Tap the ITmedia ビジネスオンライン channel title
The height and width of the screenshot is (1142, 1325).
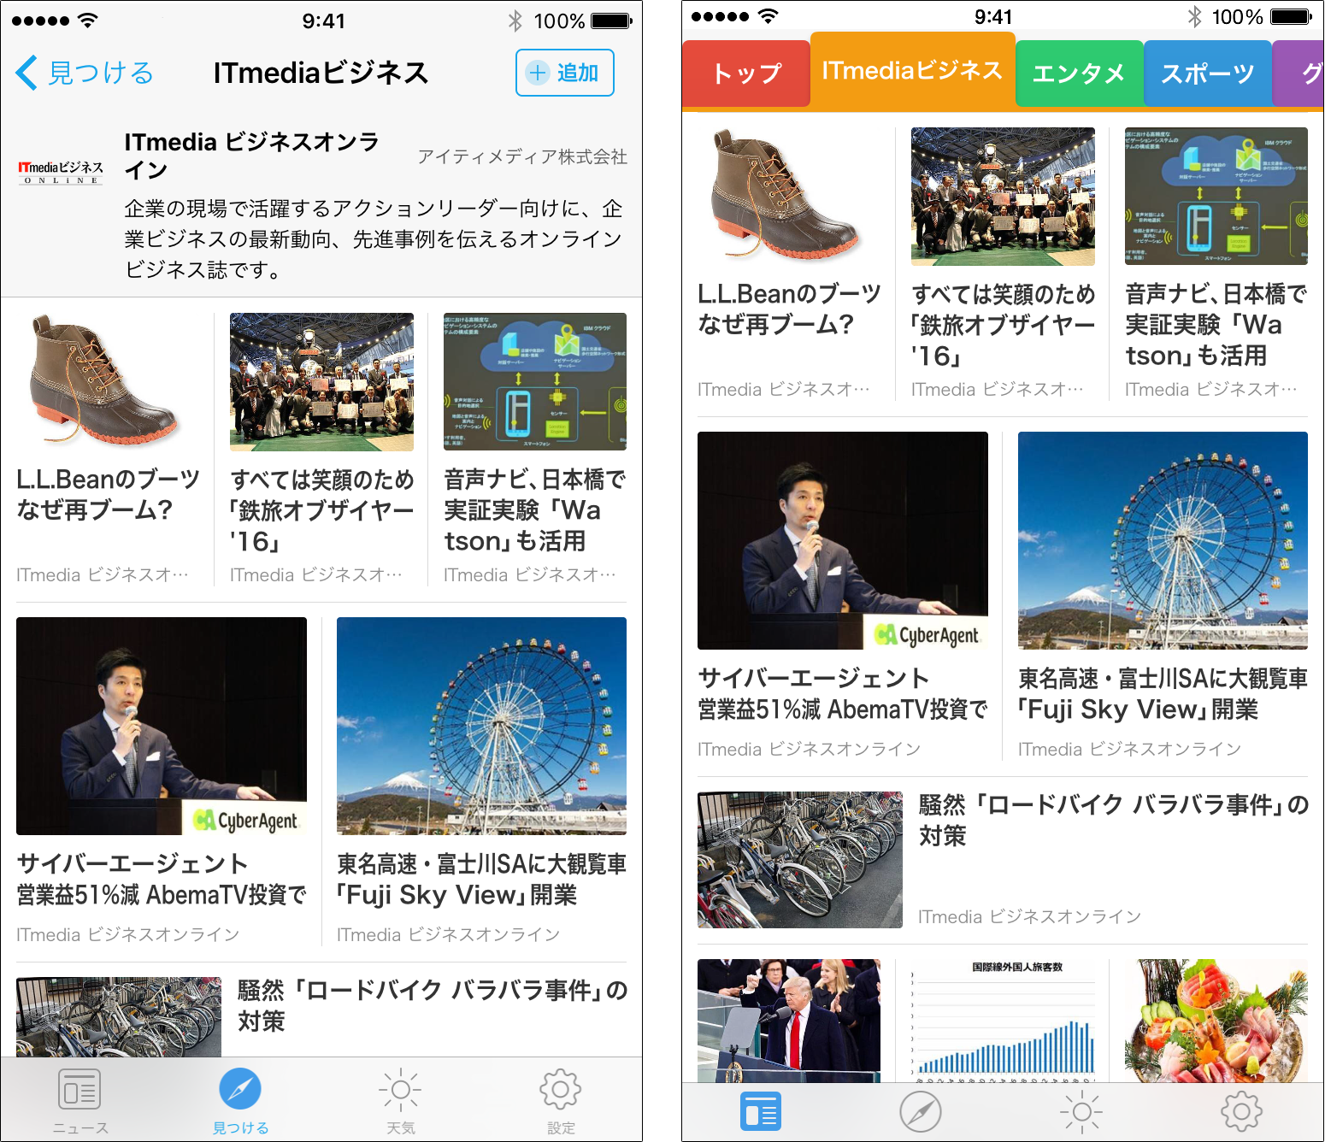coord(251,156)
